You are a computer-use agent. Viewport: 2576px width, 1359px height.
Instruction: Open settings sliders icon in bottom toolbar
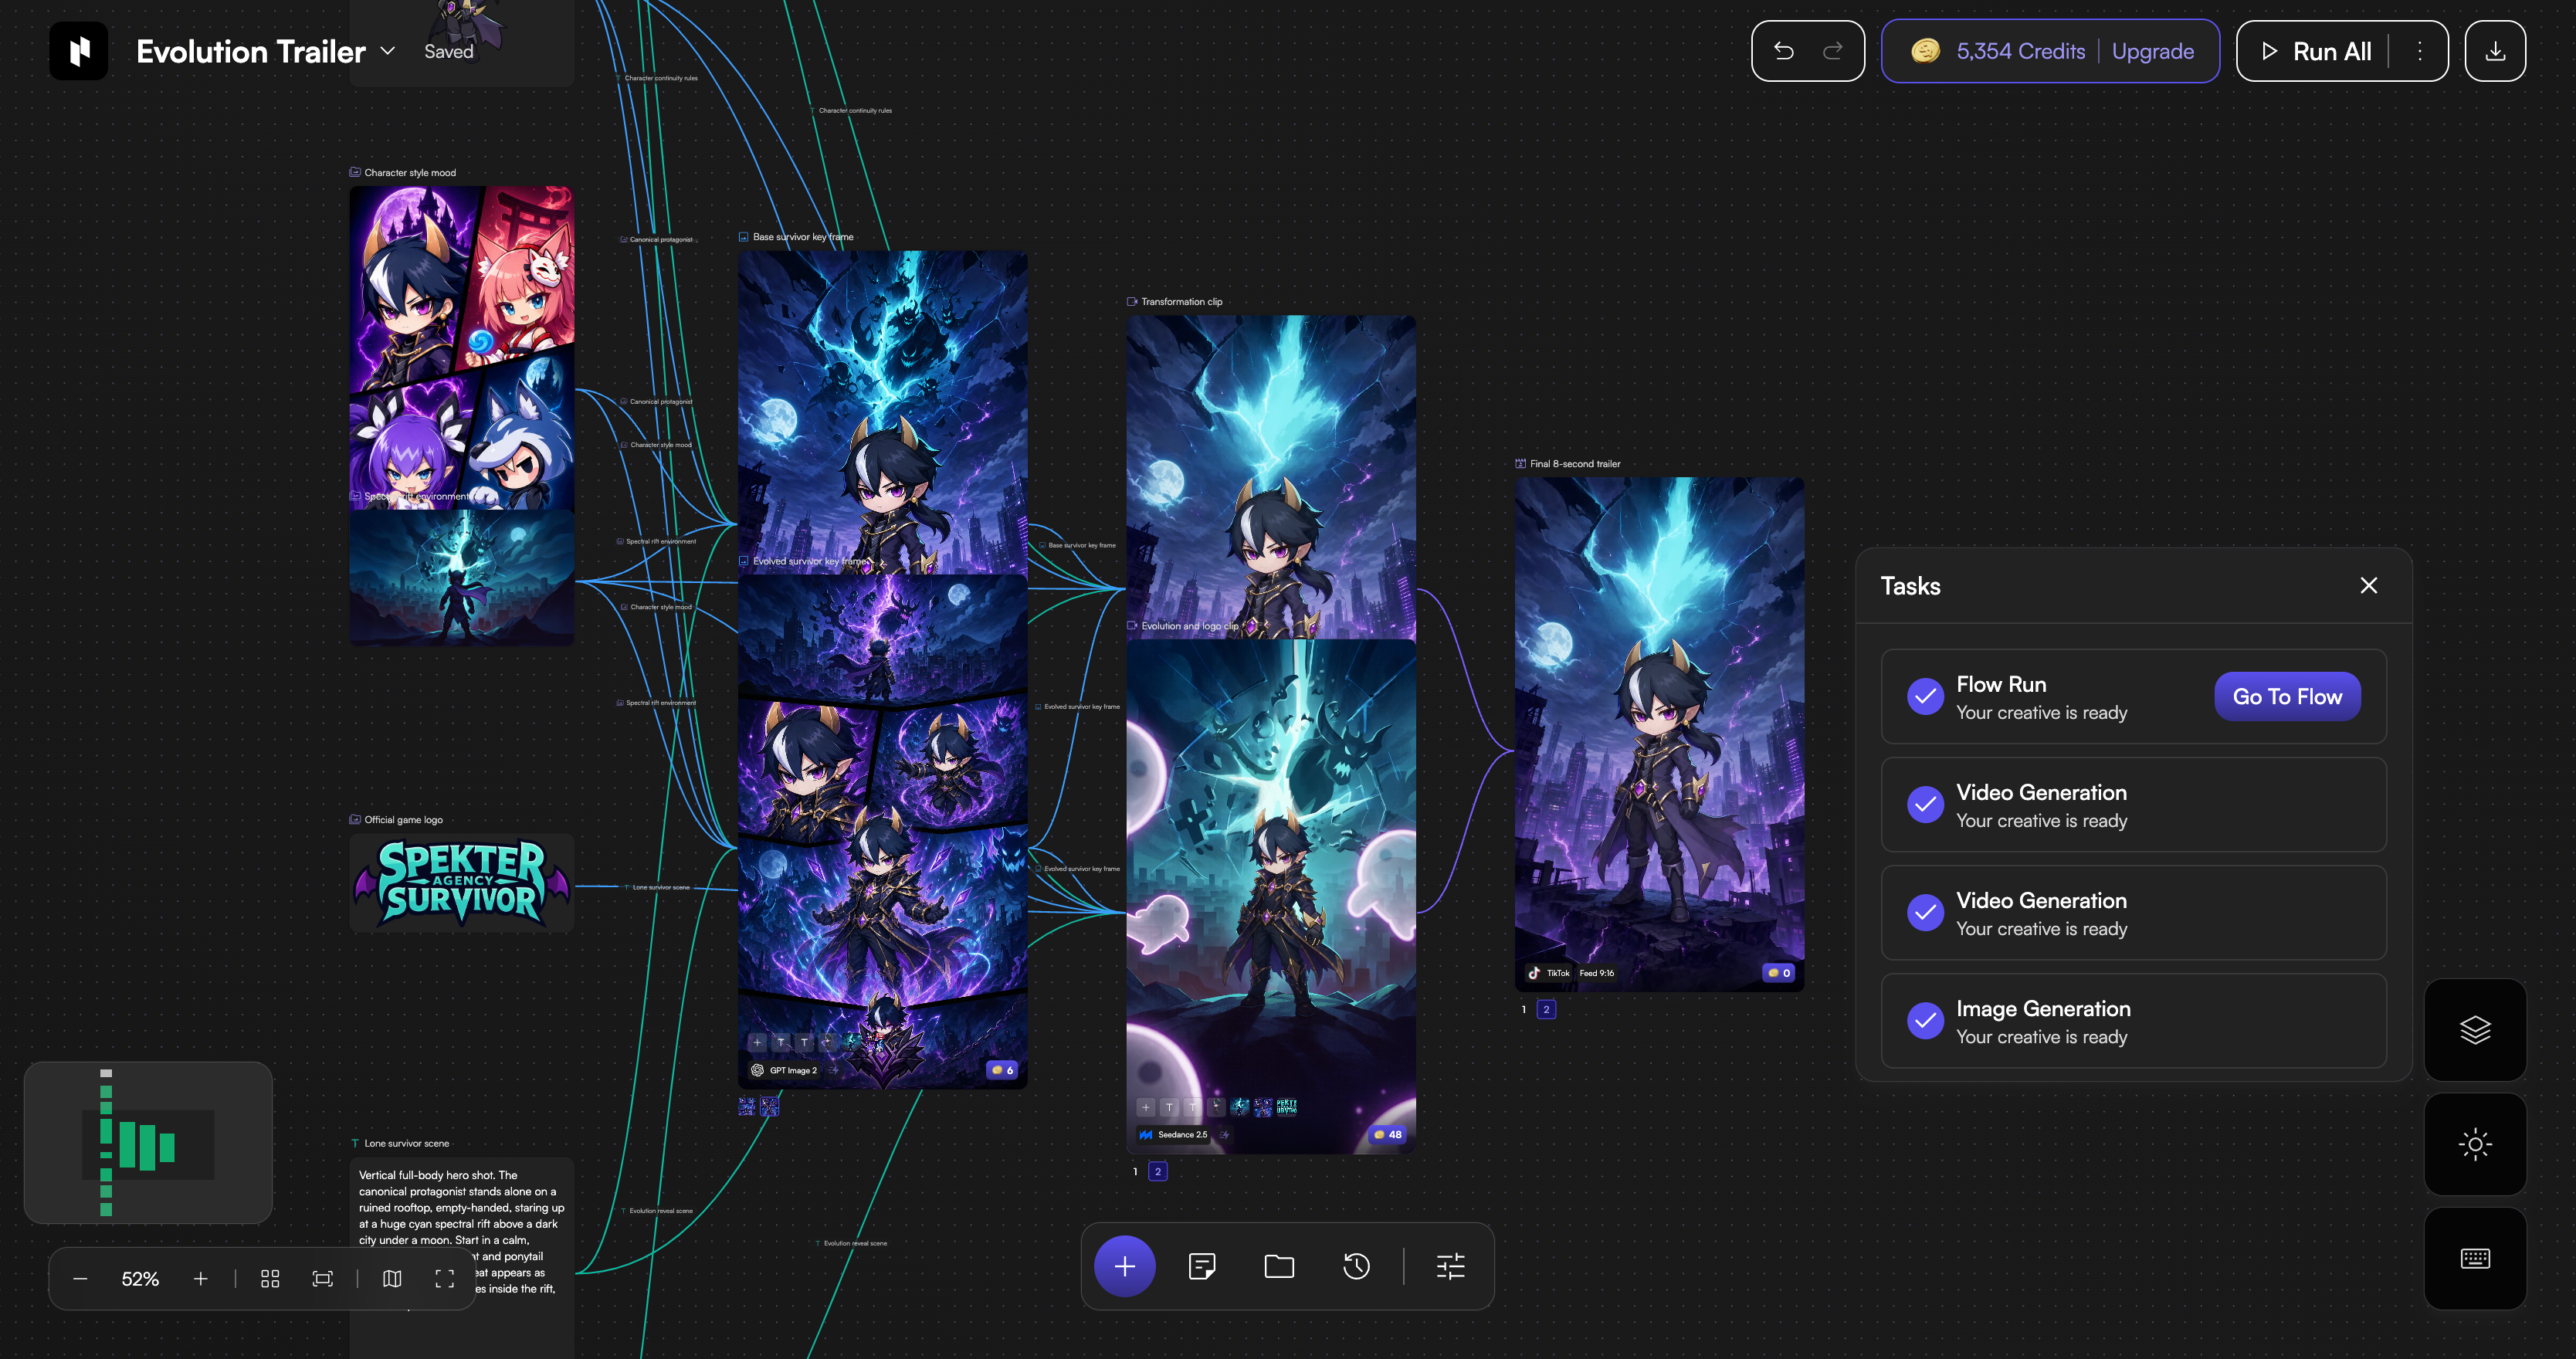[1450, 1266]
